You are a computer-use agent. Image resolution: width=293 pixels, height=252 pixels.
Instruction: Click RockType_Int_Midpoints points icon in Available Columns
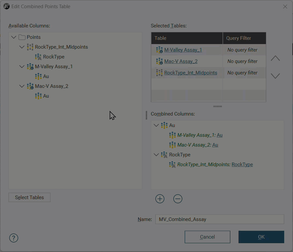click(30, 47)
